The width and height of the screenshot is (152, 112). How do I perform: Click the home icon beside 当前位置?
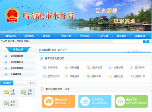(x=40, y=50)
